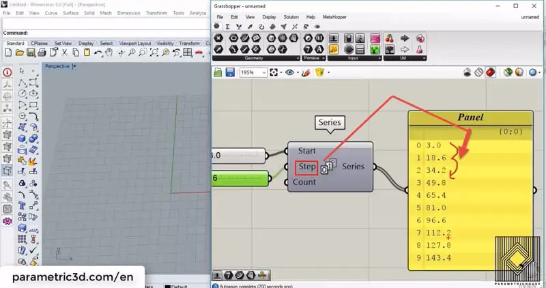Open the Perspective viewport dropdown arrow
Screen dimensions: 546x288
tap(74, 66)
